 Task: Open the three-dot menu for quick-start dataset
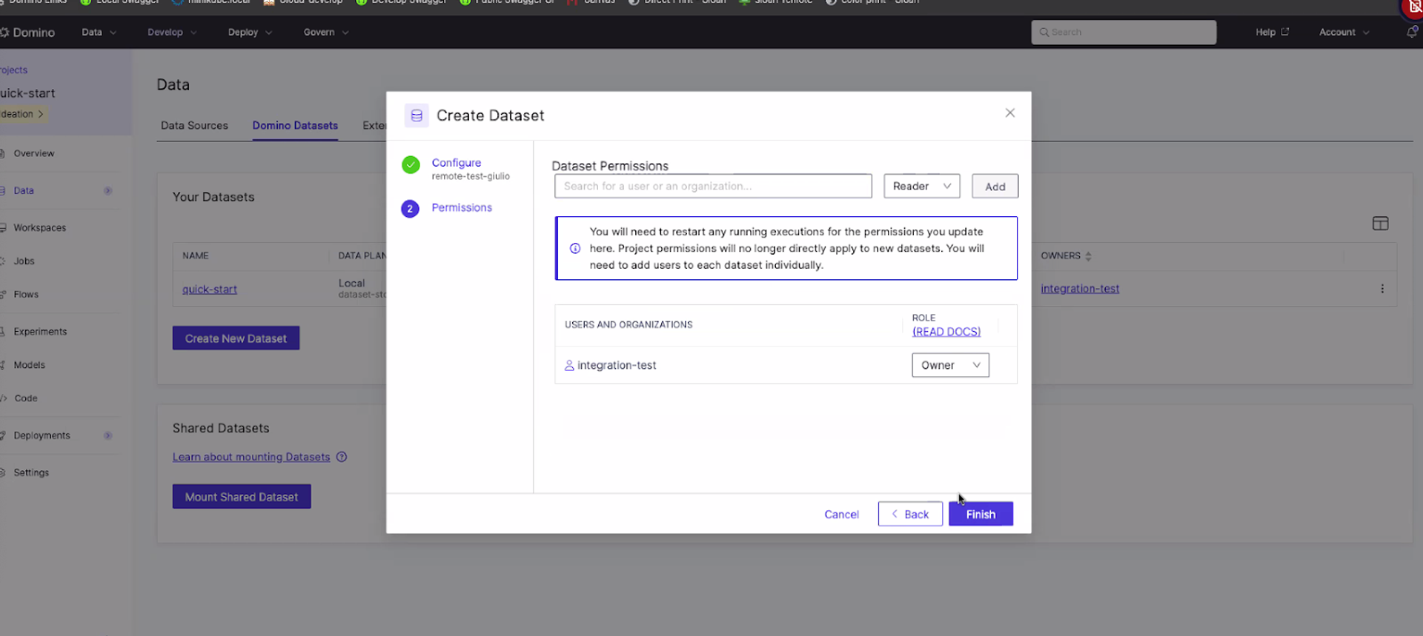pos(1382,289)
